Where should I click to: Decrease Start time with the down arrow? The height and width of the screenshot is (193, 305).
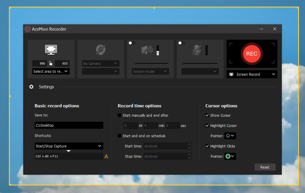coord(189,148)
